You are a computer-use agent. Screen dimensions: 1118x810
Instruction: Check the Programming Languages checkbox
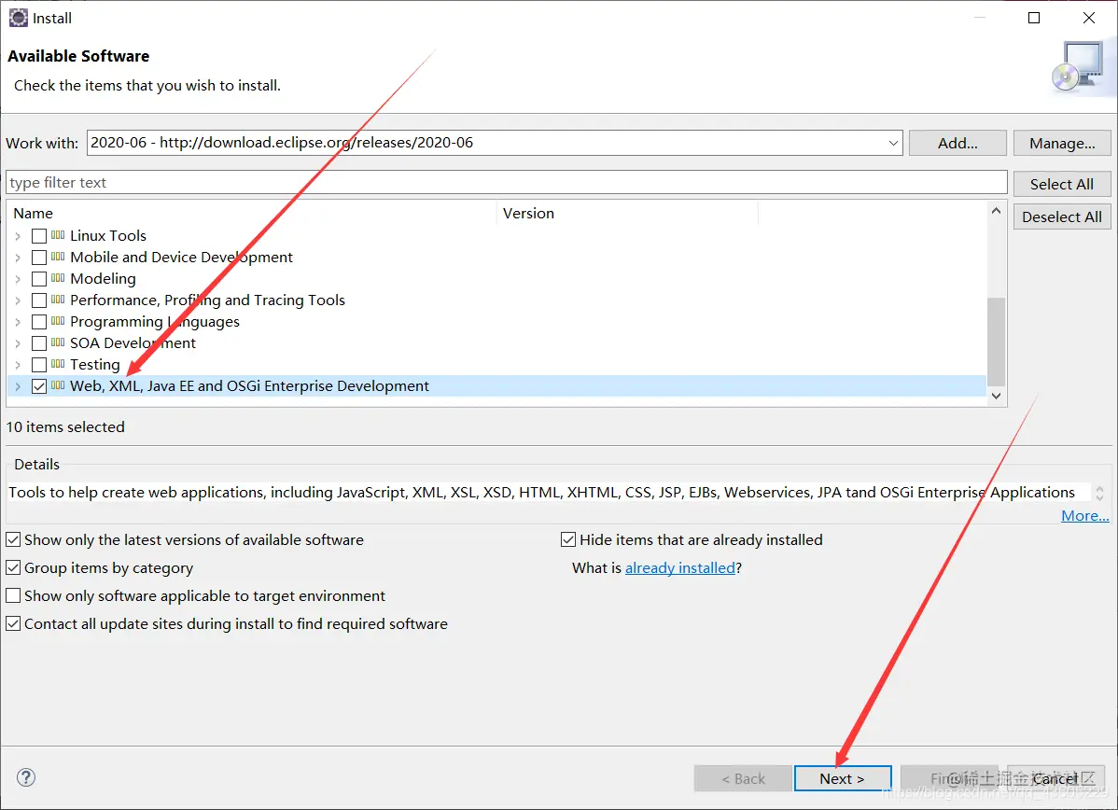39,322
